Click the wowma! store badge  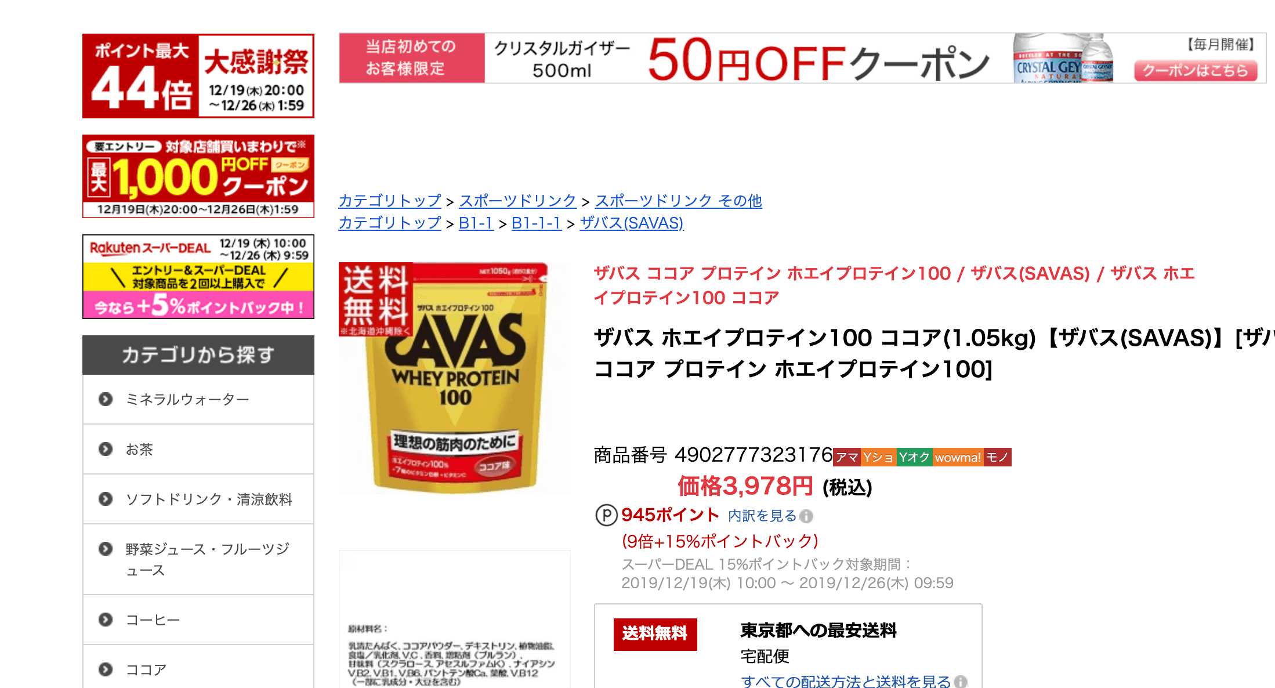[958, 457]
